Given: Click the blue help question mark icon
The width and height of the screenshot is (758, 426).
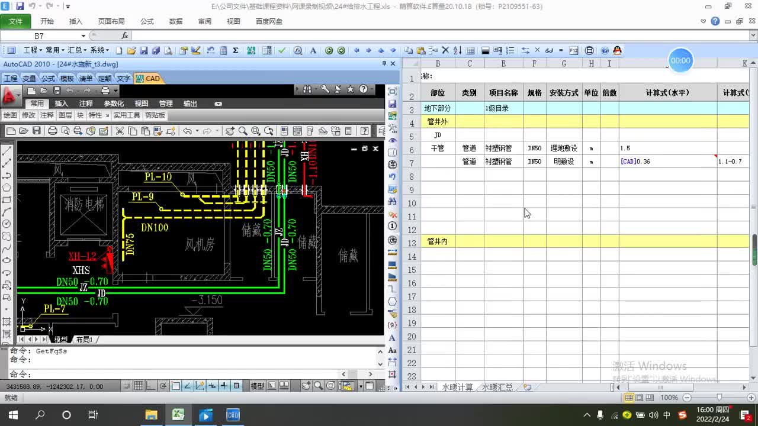Looking at the screenshot, I should 605,50.
